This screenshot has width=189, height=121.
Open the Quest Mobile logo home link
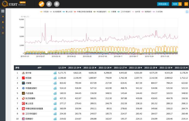[x=14, y=4]
